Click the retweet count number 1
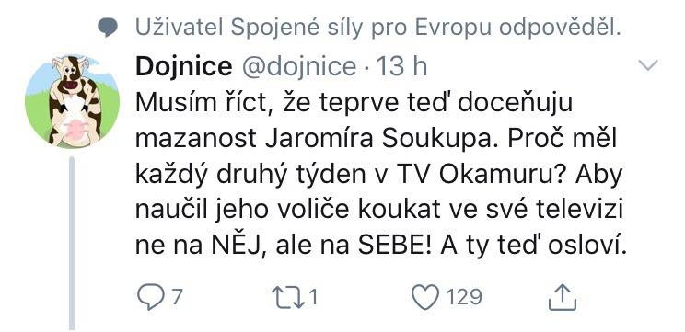This screenshot has height=332, width=685. 313,298
